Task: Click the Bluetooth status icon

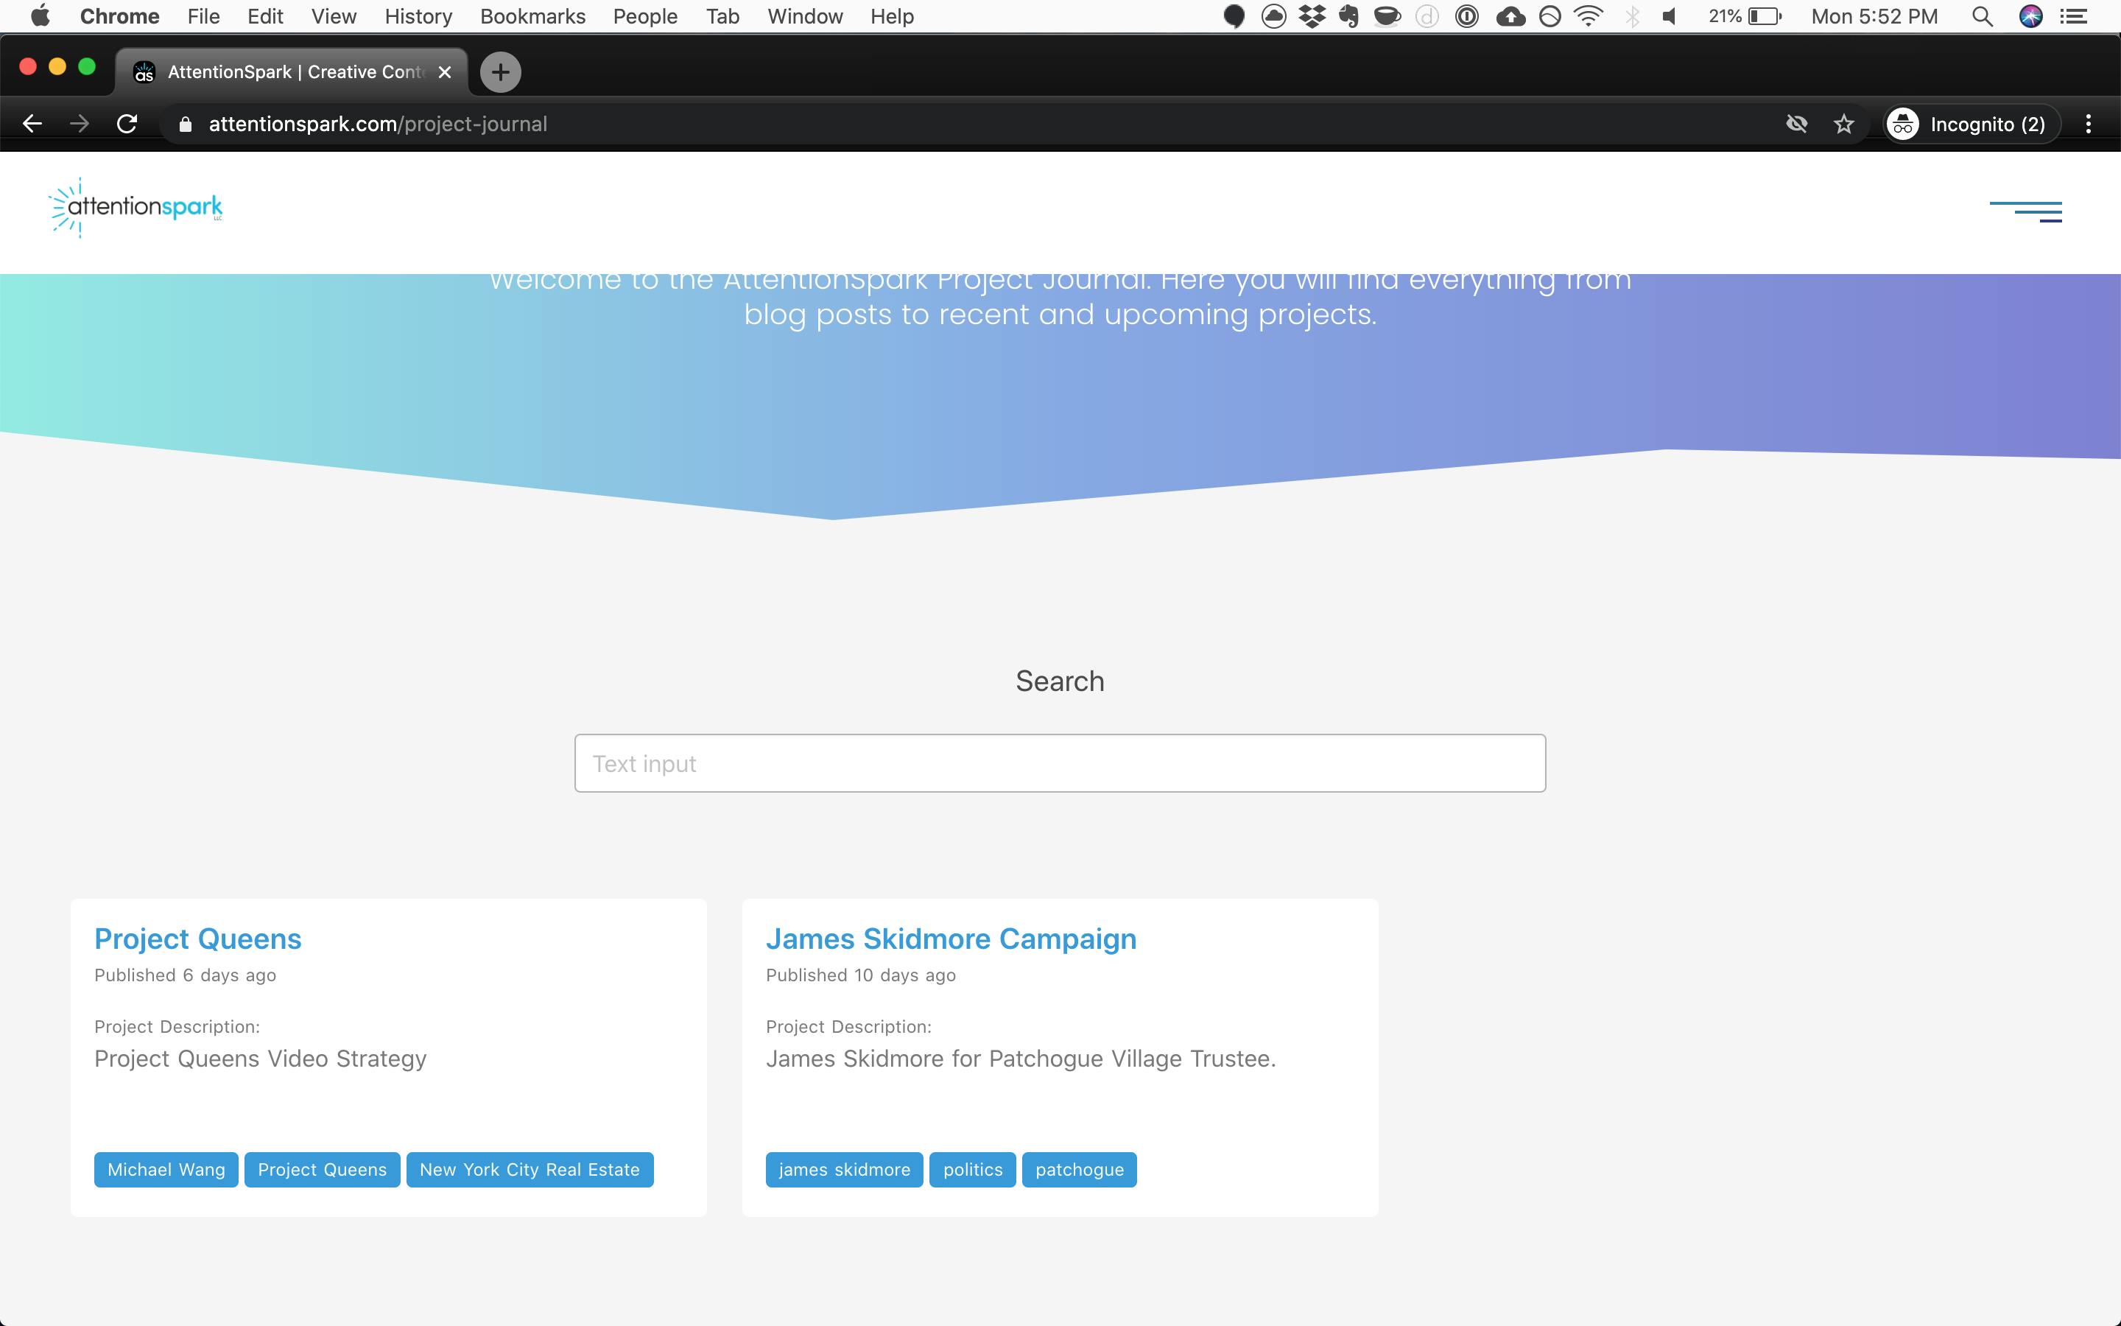Action: pos(1632,15)
